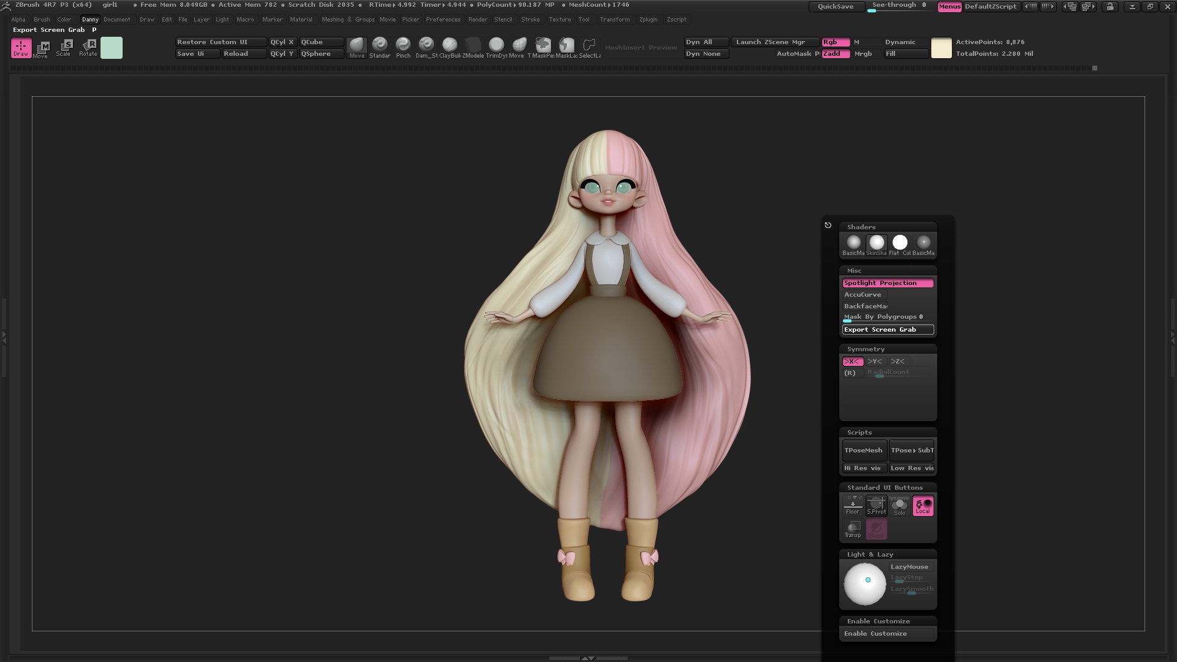1177x662 pixels.
Task: Click the Solo mode icon
Action: pos(899,506)
